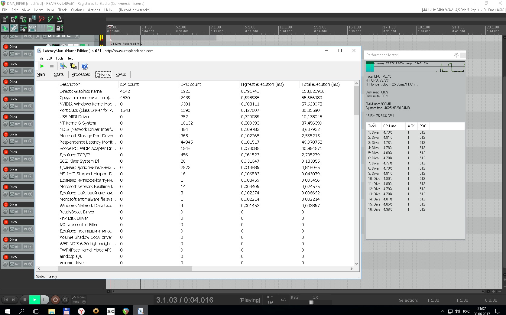Toggle move envelope points with items

coord(32,28)
